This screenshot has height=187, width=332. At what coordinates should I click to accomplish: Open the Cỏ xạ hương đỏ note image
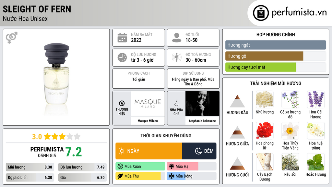290,99
